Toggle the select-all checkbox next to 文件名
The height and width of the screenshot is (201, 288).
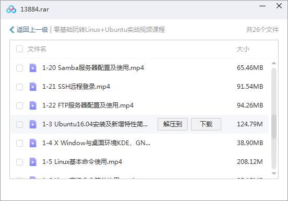pos(19,49)
